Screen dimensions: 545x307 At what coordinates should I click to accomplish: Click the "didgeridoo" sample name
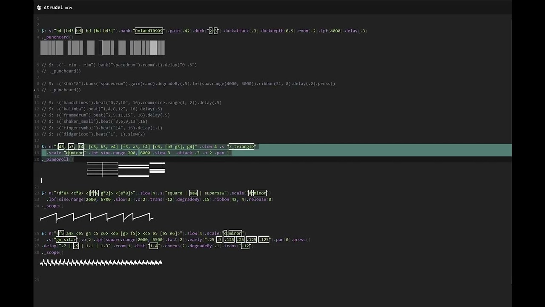pos(76,134)
